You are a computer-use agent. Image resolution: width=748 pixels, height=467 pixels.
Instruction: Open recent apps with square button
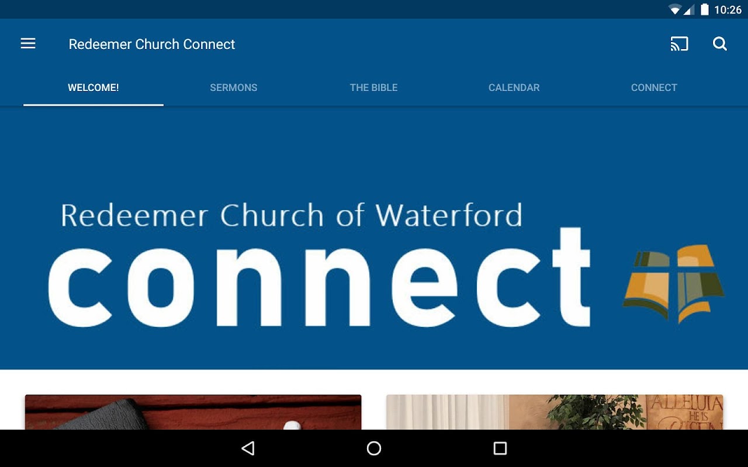[500, 448]
